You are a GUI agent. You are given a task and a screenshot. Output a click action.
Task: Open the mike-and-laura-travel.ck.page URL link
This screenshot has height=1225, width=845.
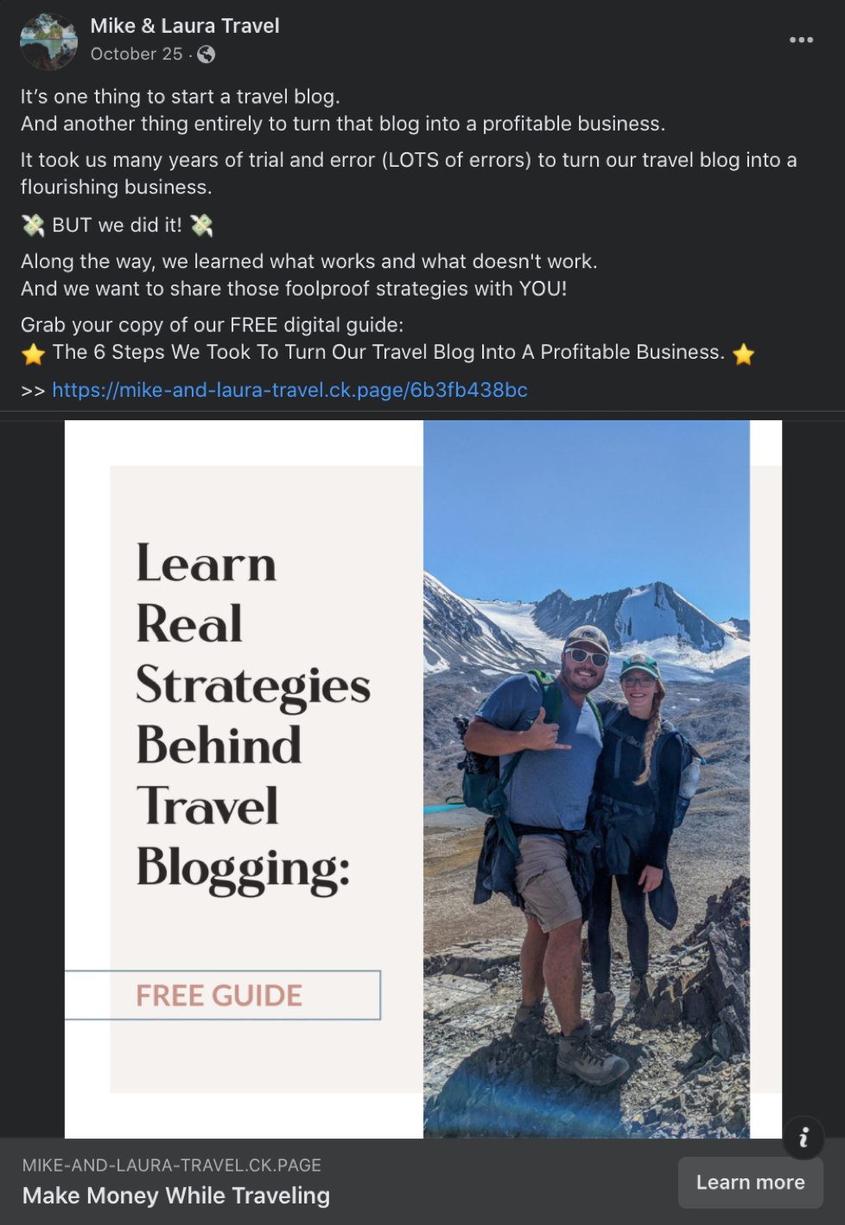click(289, 390)
